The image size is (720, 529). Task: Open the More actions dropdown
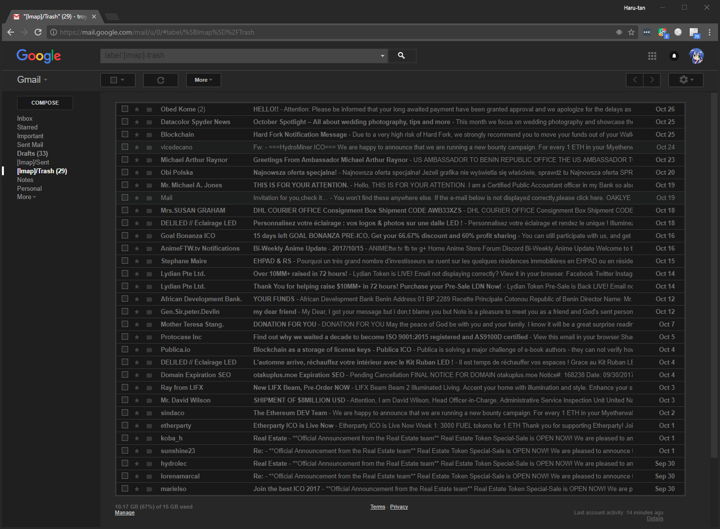click(204, 80)
